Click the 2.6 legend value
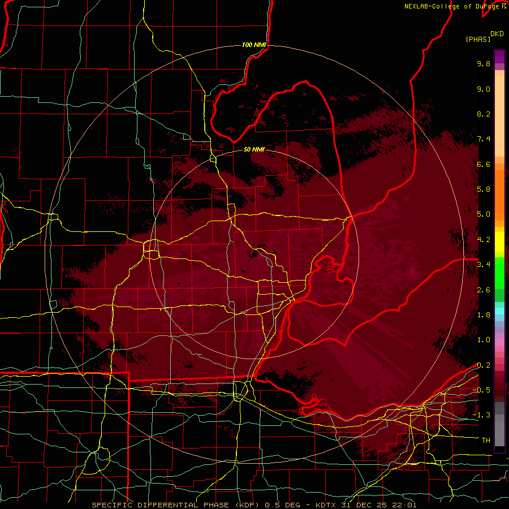Image resolution: width=509 pixels, height=509 pixels. 484,290
